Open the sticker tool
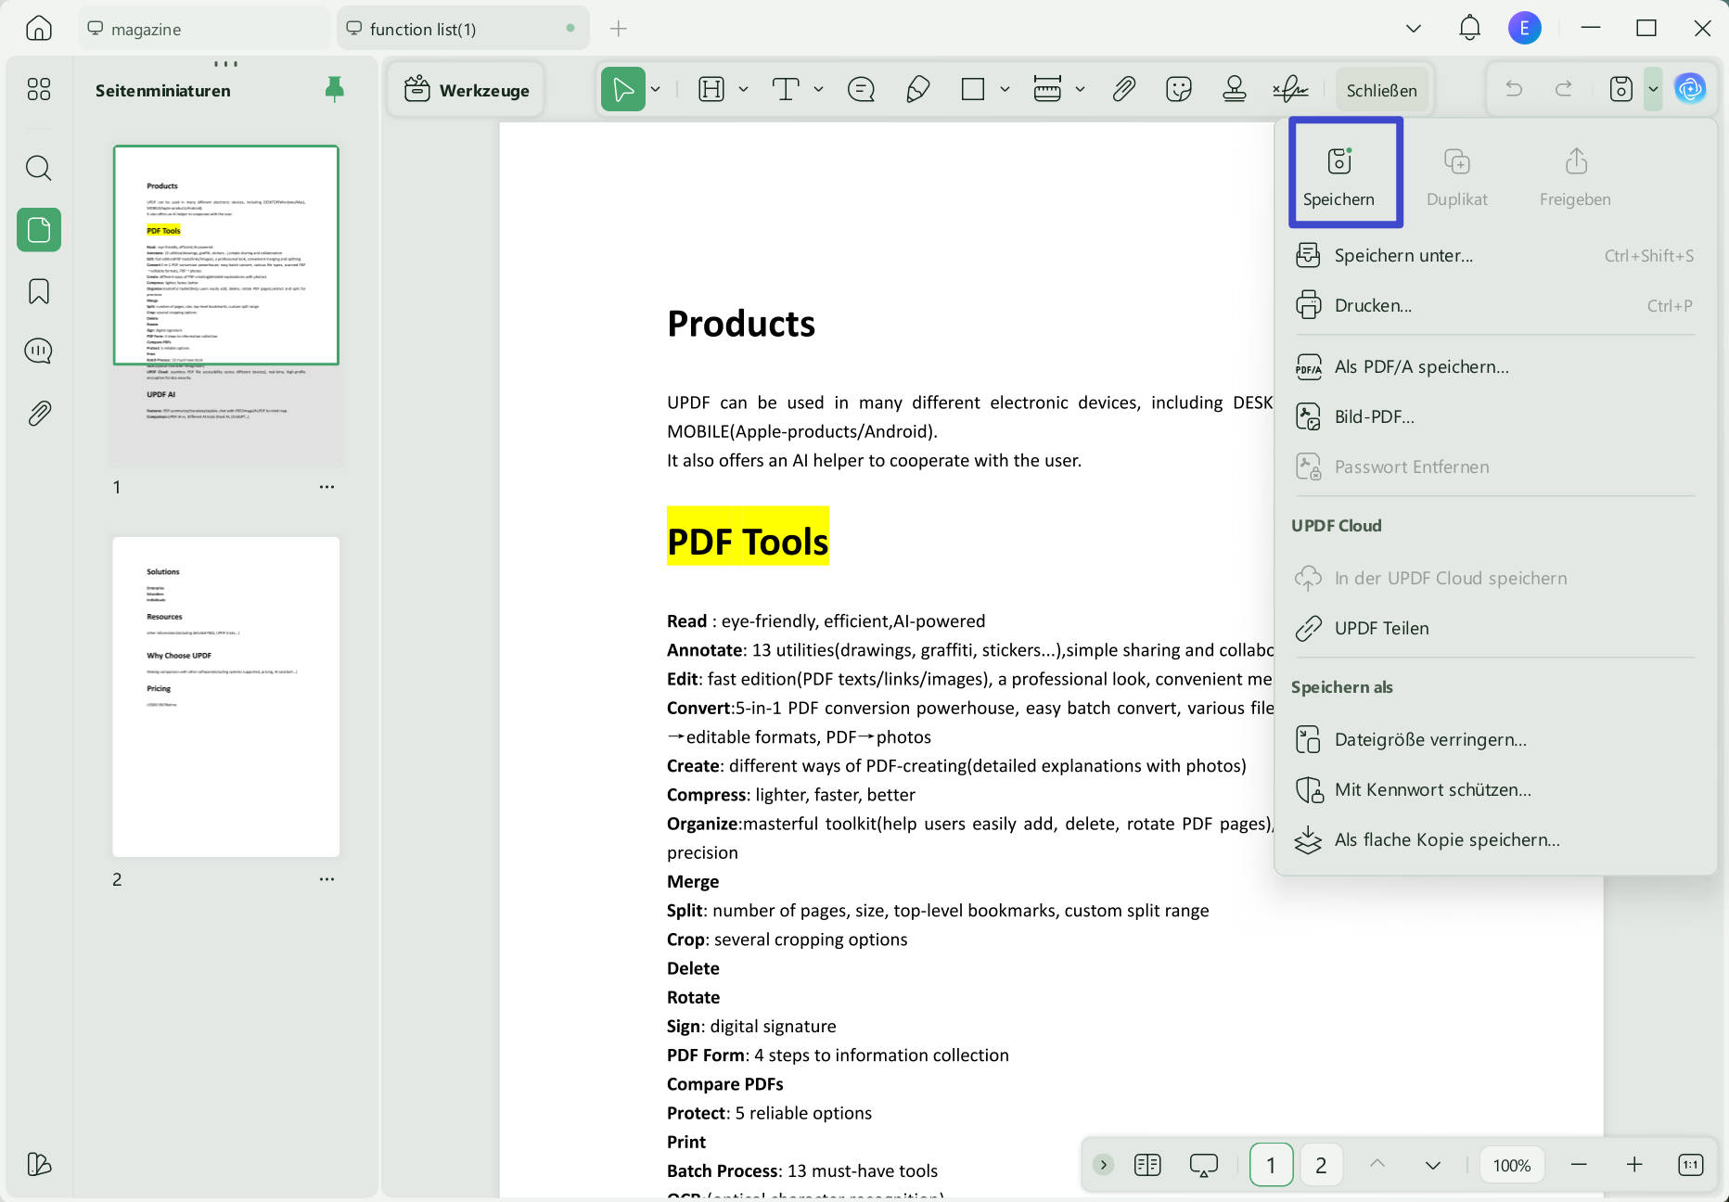1729x1202 pixels. pyautogui.click(x=1179, y=90)
